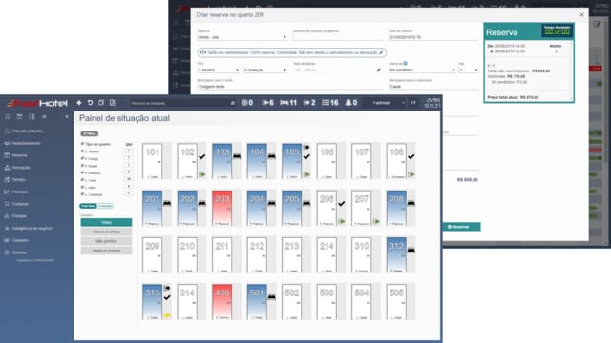Click the plus icon in the top toolbar

point(79,103)
